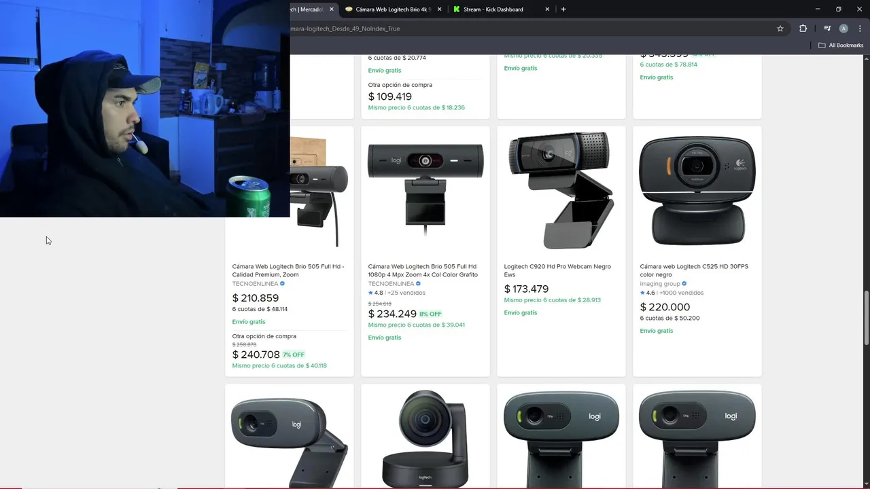Click '6 cuotas de $ 50.200' text

(x=669, y=318)
